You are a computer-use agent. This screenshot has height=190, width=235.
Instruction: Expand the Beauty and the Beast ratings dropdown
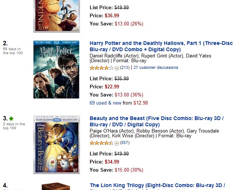[117, 143]
